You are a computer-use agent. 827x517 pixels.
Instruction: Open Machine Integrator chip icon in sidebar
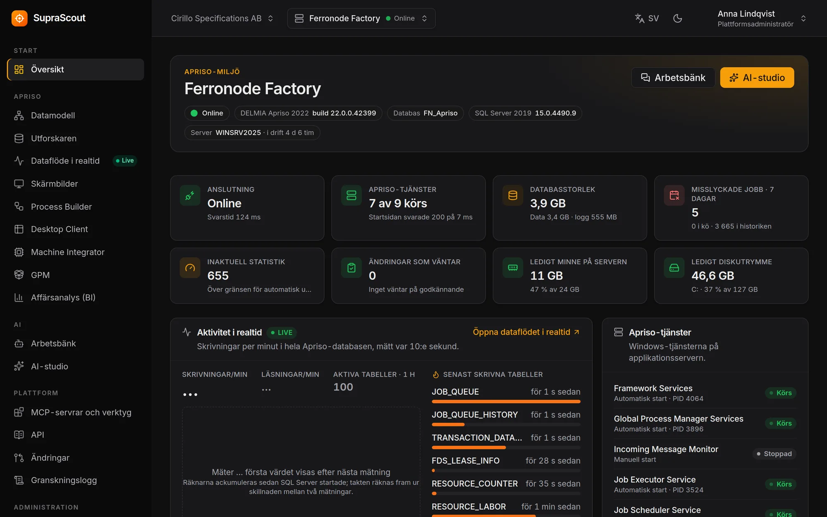[19, 252]
